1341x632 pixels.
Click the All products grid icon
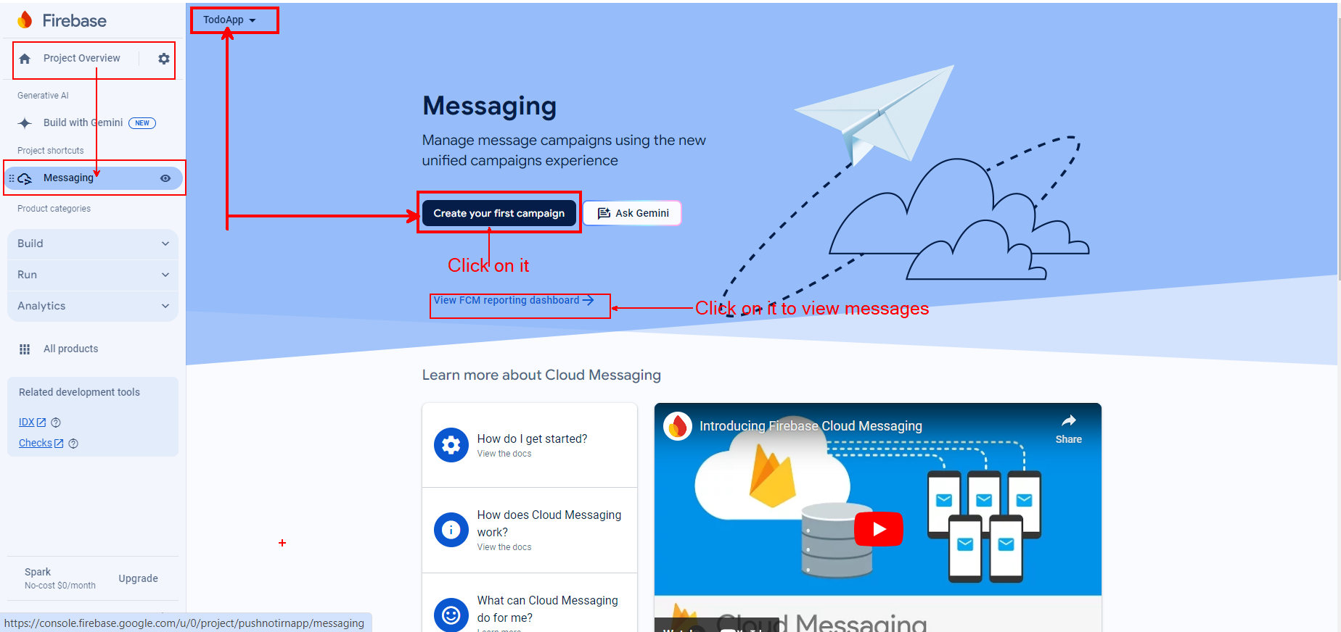25,349
